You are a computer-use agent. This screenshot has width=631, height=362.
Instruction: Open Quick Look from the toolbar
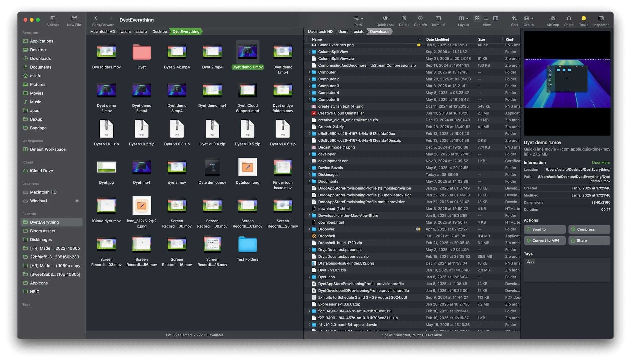tap(385, 18)
